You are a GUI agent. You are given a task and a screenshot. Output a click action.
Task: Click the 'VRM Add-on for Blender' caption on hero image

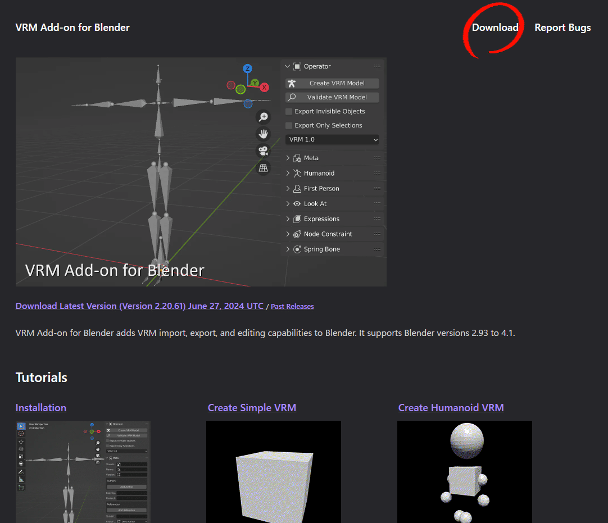(x=115, y=270)
